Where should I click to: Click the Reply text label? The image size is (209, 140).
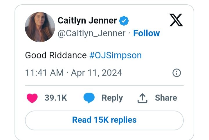[x=112, y=98]
